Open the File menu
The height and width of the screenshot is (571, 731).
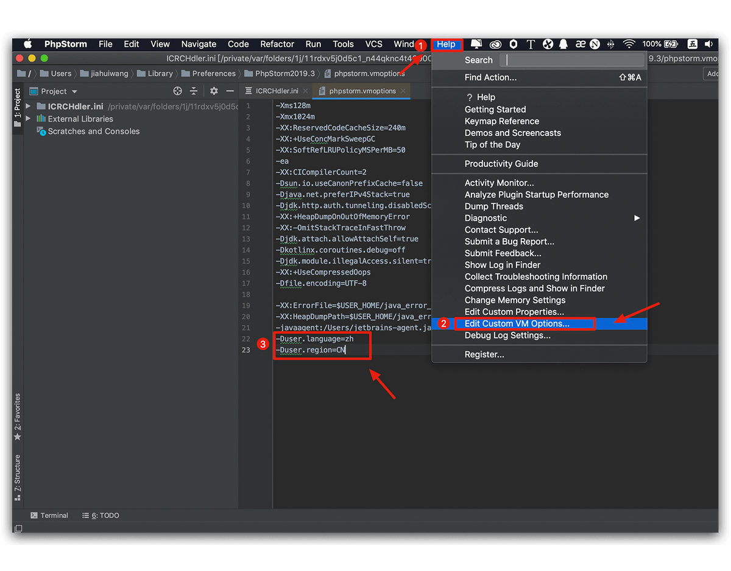click(x=105, y=44)
